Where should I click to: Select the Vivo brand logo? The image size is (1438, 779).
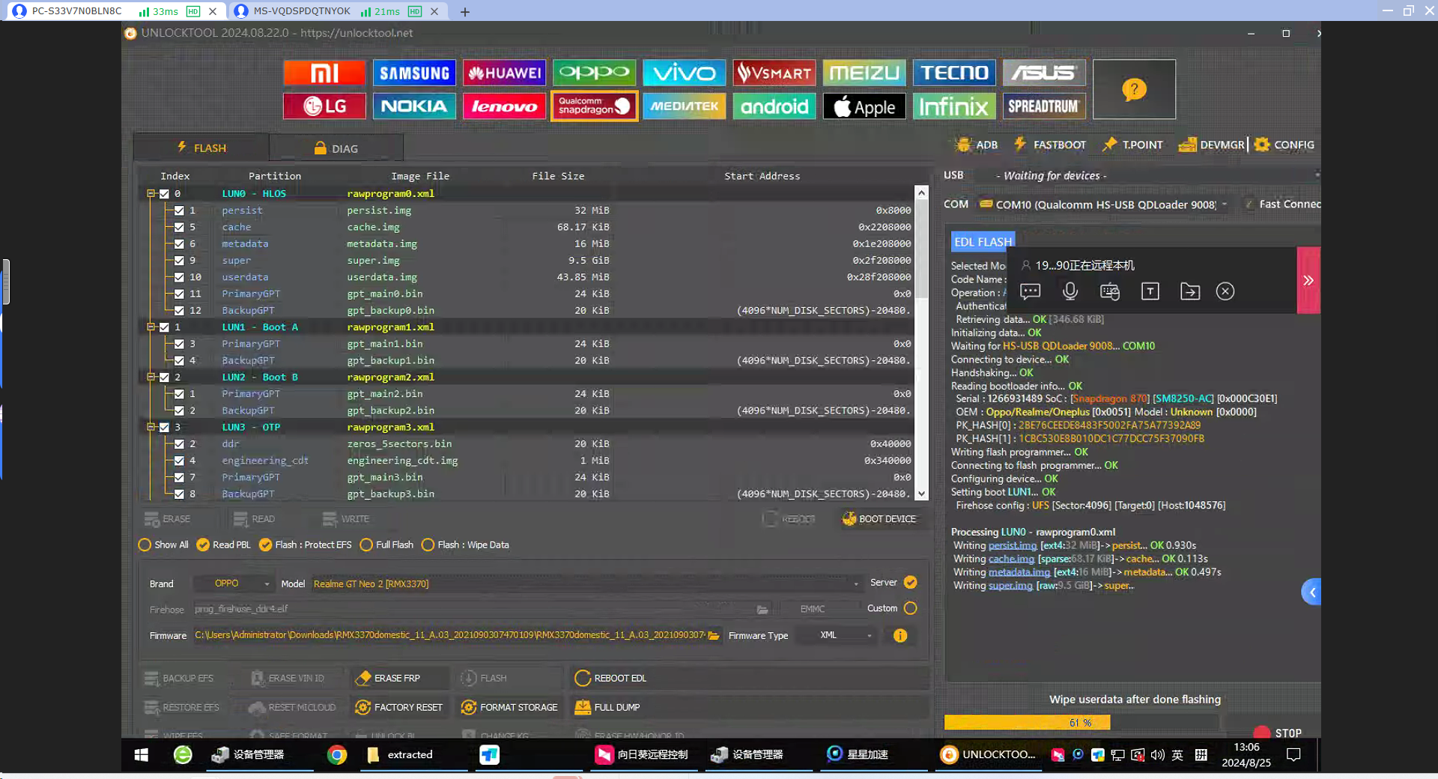(x=684, y=73)
